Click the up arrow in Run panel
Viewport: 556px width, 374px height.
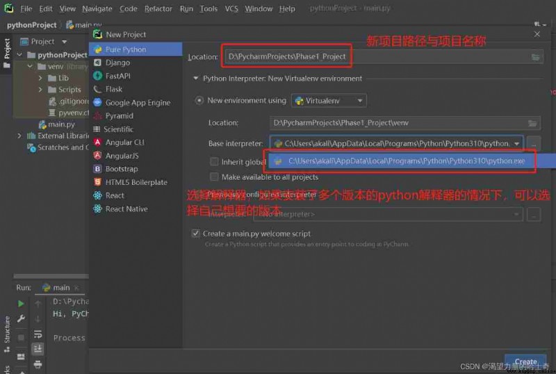click(38, 304)
